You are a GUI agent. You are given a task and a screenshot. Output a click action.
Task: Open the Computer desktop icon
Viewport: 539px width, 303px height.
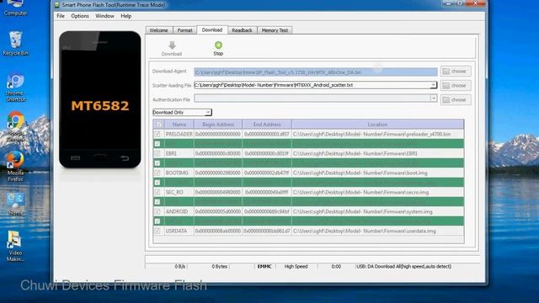15,8
